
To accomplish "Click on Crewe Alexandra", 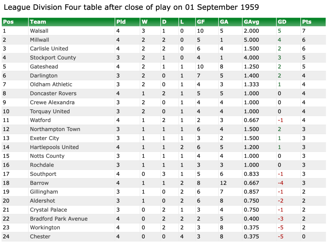I will coord(52,103).
